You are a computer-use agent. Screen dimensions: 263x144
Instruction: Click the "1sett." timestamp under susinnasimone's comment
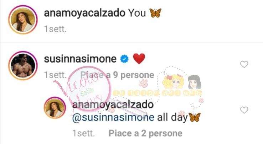coord(55,75)
